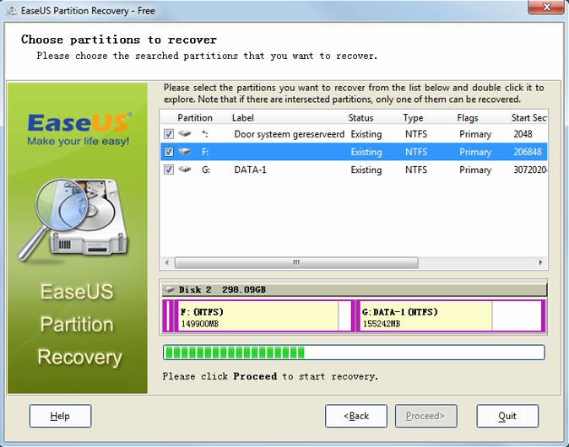Select the F: (NTFS) 149900MB disk block

click(x=263, y=315)
